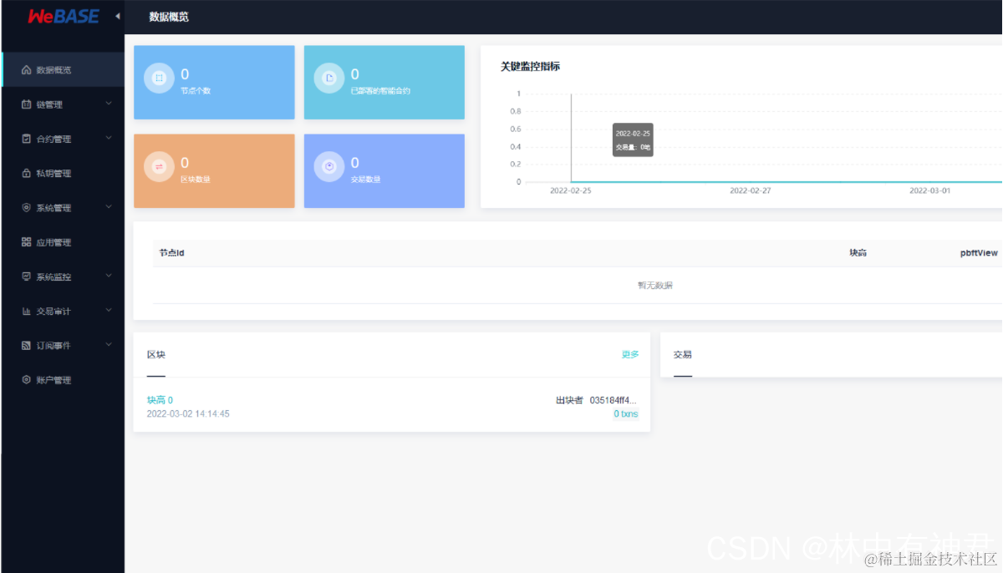Click the 关键监控指标 chart title
Screen dimensions: 1003x573
point(530,67)
